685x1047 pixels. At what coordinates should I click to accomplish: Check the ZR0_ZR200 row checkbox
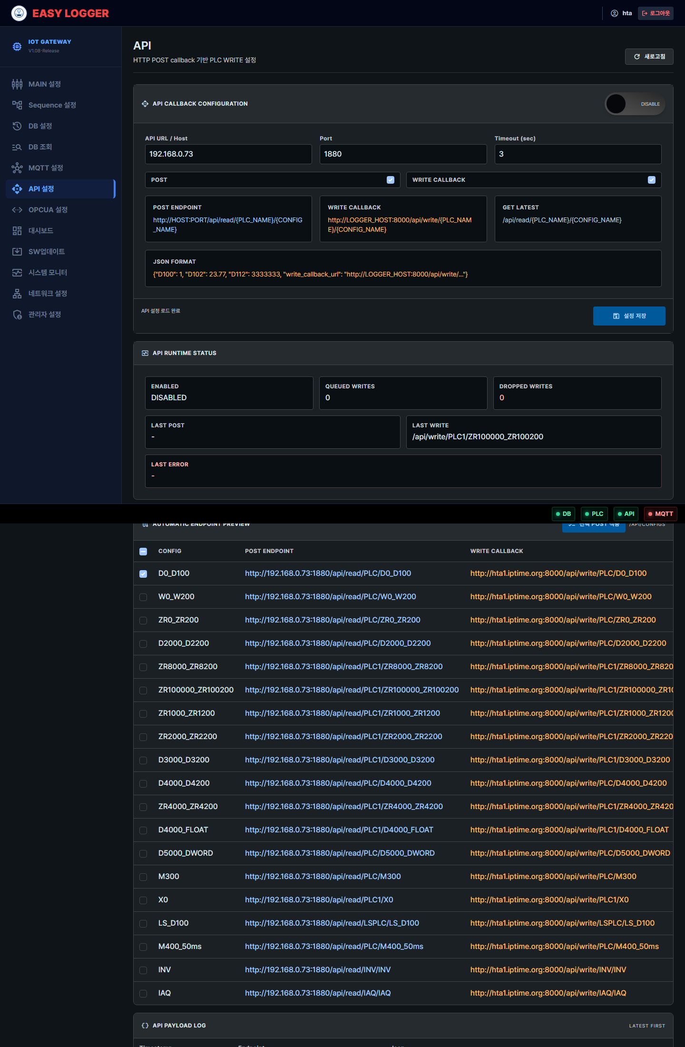143,621
